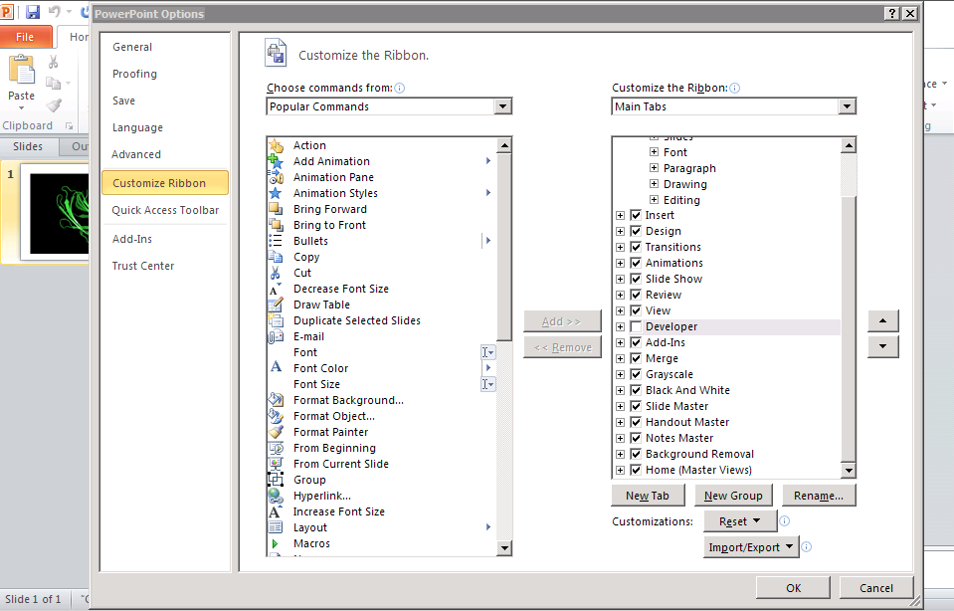The image size is (954, 611).
Task: Switch to the Trust Center category
Action: 143,266
